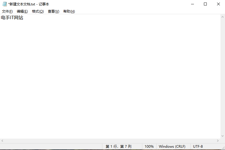Click the 第 1 行, 第 7 列 status indicator
The width and height of the screenshot is (225, 150).
pos(118,147)
